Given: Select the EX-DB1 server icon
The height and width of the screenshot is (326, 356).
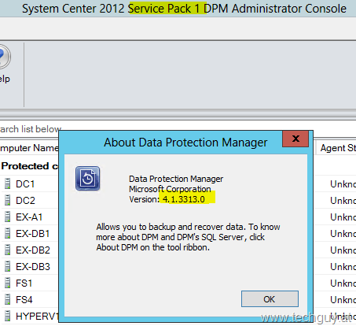Looking at the screenshot, I should point(8,233).
